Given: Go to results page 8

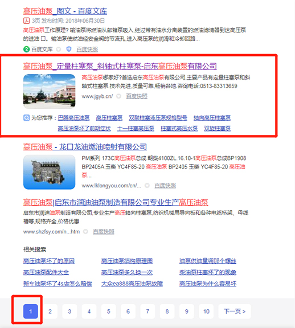Looking at the screenshot, I should [167, 311].
